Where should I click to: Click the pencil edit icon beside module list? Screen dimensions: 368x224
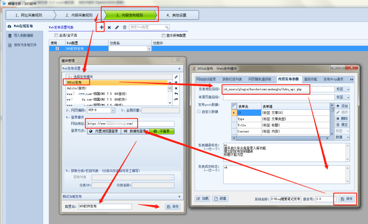tap(176, 77)
